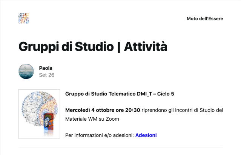
Task: Click the text Per informazioni e/o adesioni
Action: [x=100, y=135]
